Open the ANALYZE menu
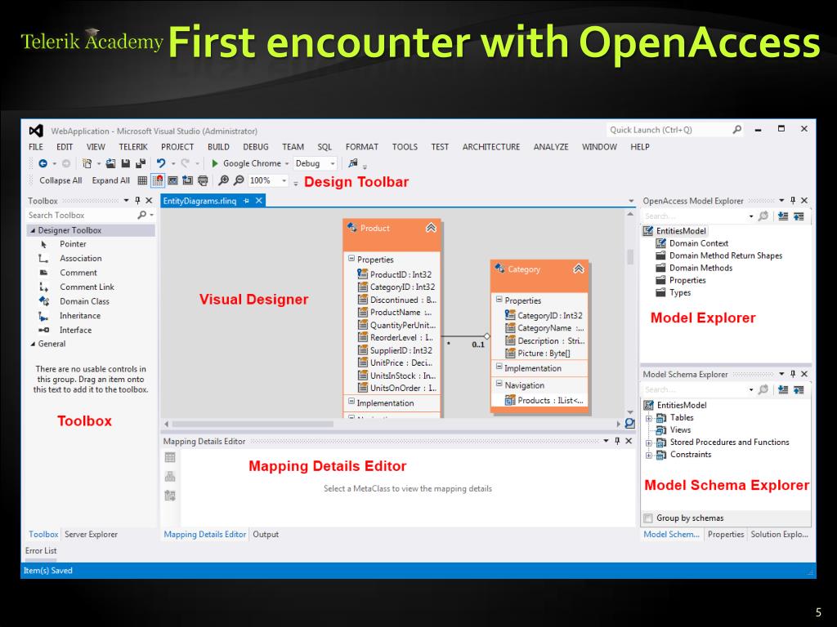 [x=551, y=147]
